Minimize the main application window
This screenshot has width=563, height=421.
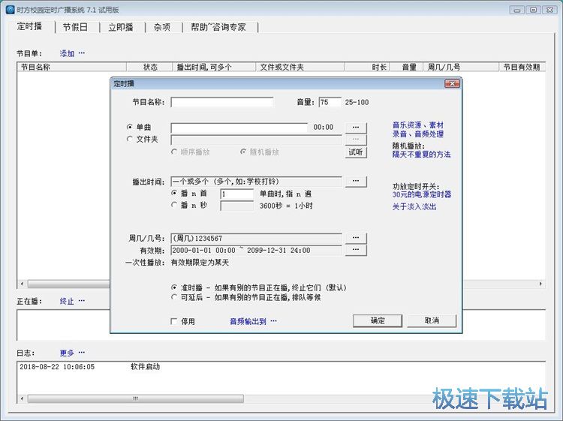pyautogui.click(x=517, y=10)
